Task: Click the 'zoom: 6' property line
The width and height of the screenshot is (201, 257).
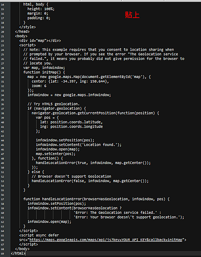Action: click(39, 86)
